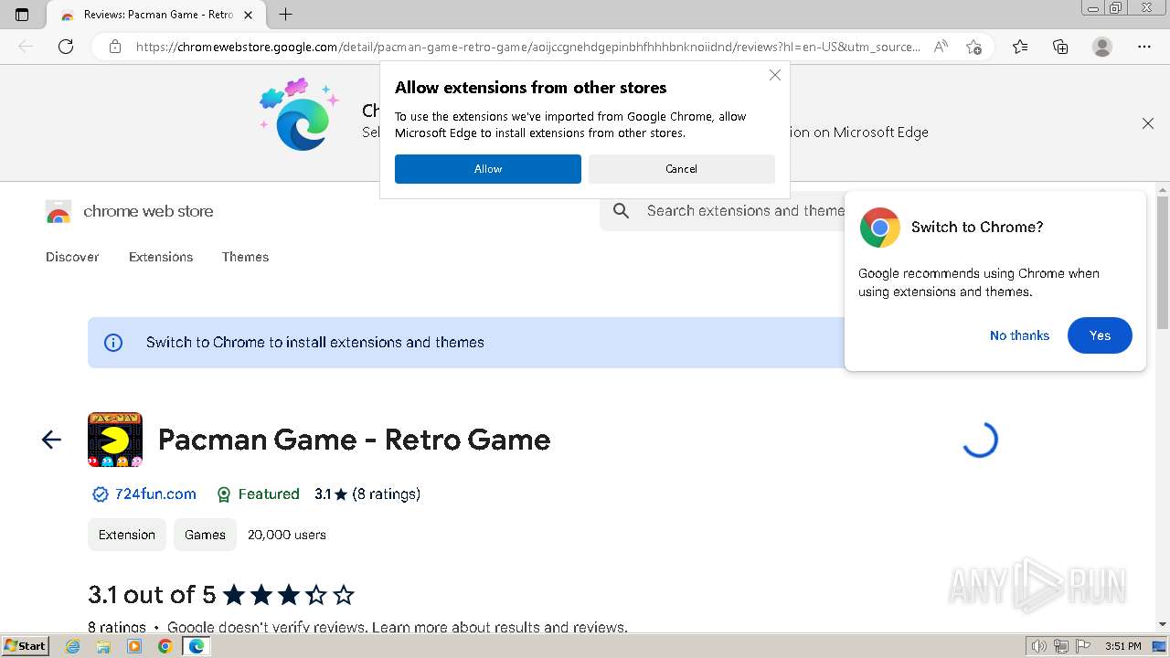Click the Microsoft Edge taskbar icon
This screenshot has width=1170, height=658.
pos(196,646)
